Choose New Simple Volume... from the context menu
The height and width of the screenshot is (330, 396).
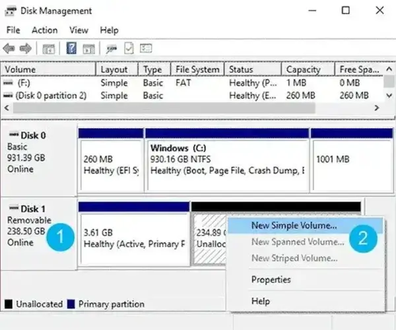point(306,226)
